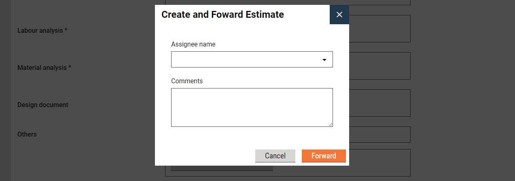
Task: Select the Others field behind dialog
Action: point(379,135)
